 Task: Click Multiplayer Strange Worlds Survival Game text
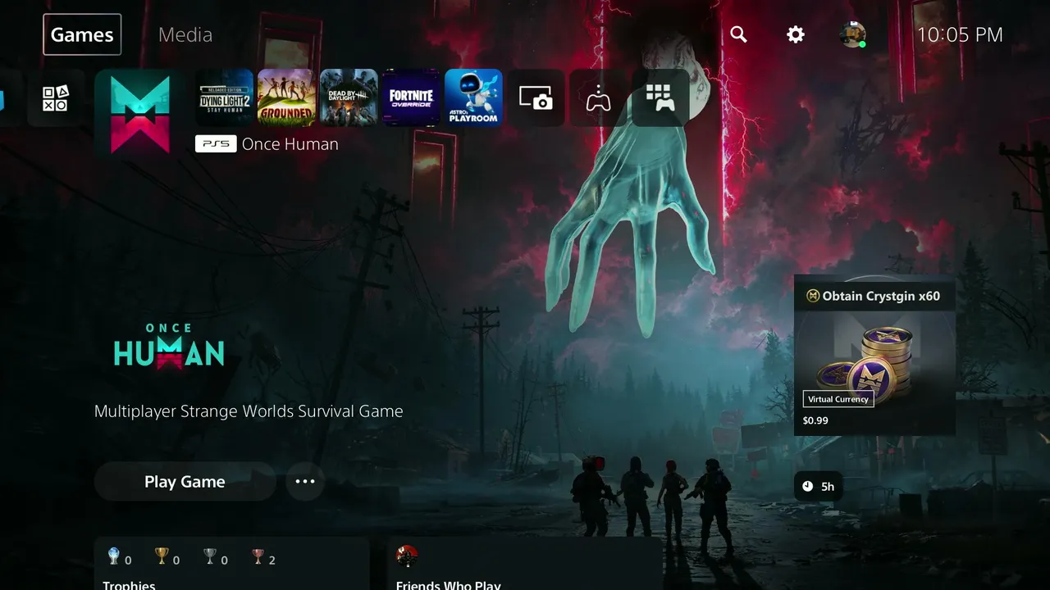pyautogui.click(x=249, y=411)
